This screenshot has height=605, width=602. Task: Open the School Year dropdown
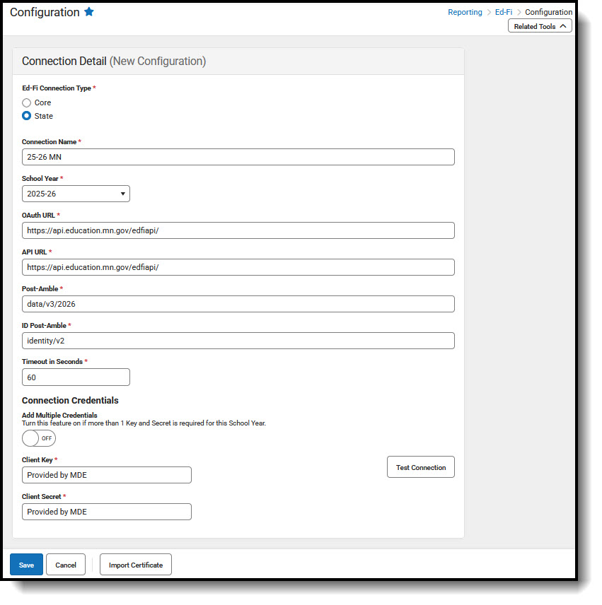76,194
